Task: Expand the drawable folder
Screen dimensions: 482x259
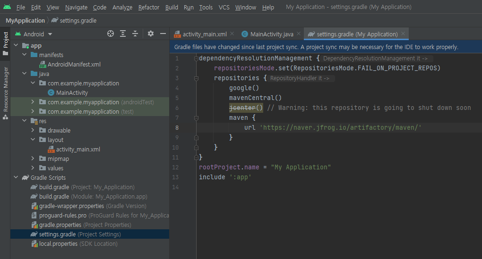Action: coord(33,130)
